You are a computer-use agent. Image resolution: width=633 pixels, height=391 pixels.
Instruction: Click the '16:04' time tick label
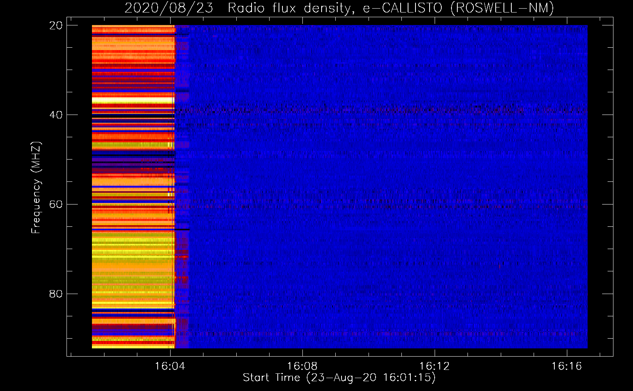[x=170, y=366]
